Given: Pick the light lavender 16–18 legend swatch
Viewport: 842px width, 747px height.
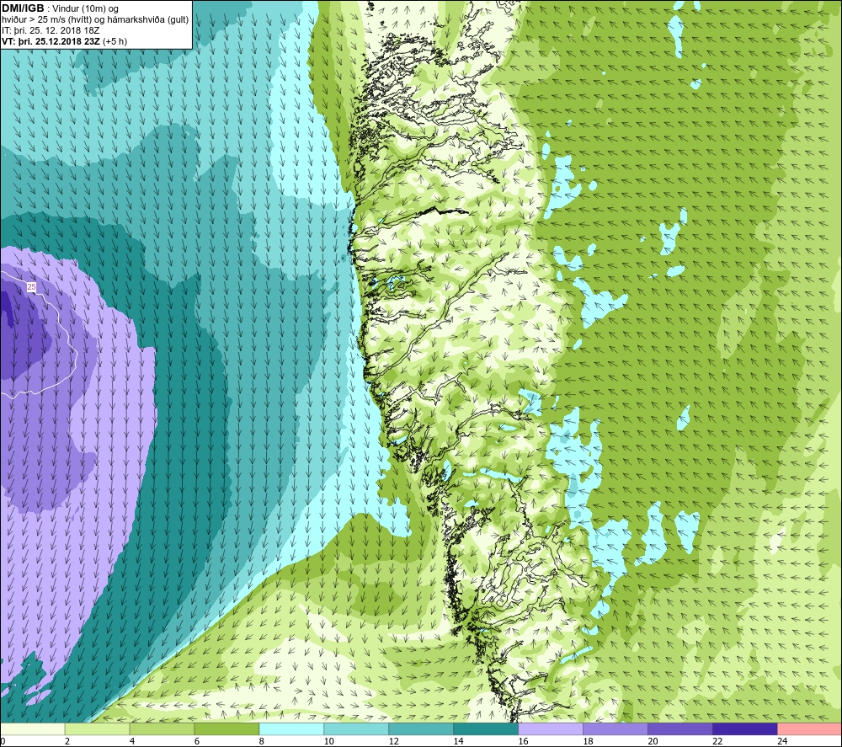Looking at the screenshot, I should click(x=551, y=728).
